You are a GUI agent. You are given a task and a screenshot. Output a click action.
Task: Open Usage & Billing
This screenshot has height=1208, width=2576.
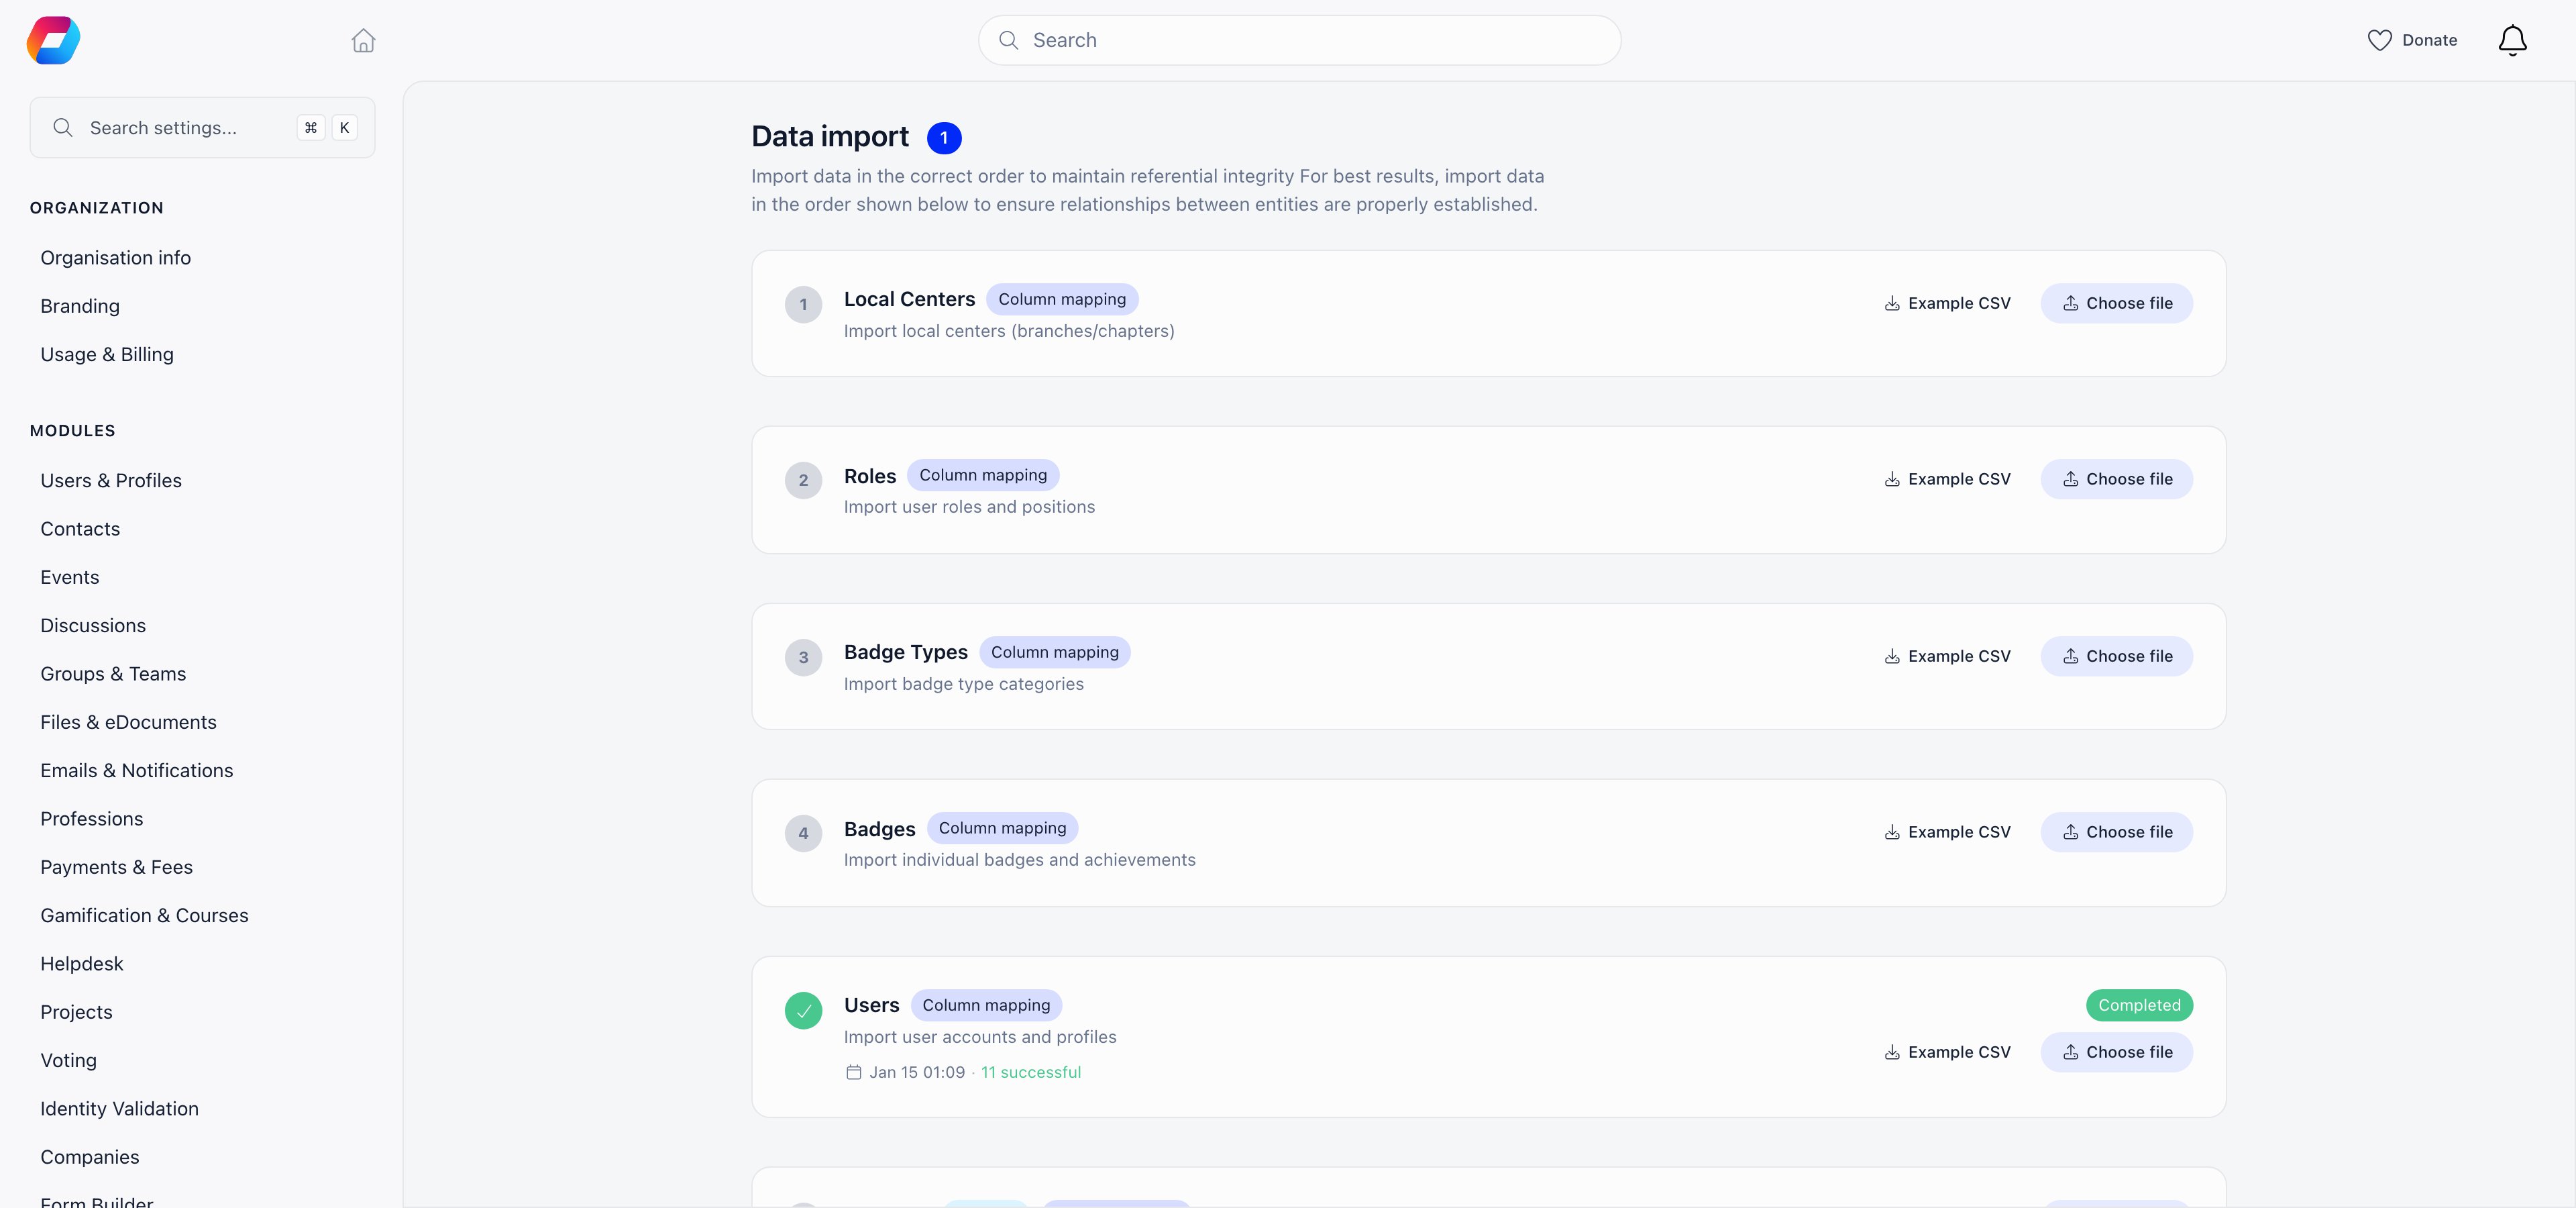[x=107, y=354]
